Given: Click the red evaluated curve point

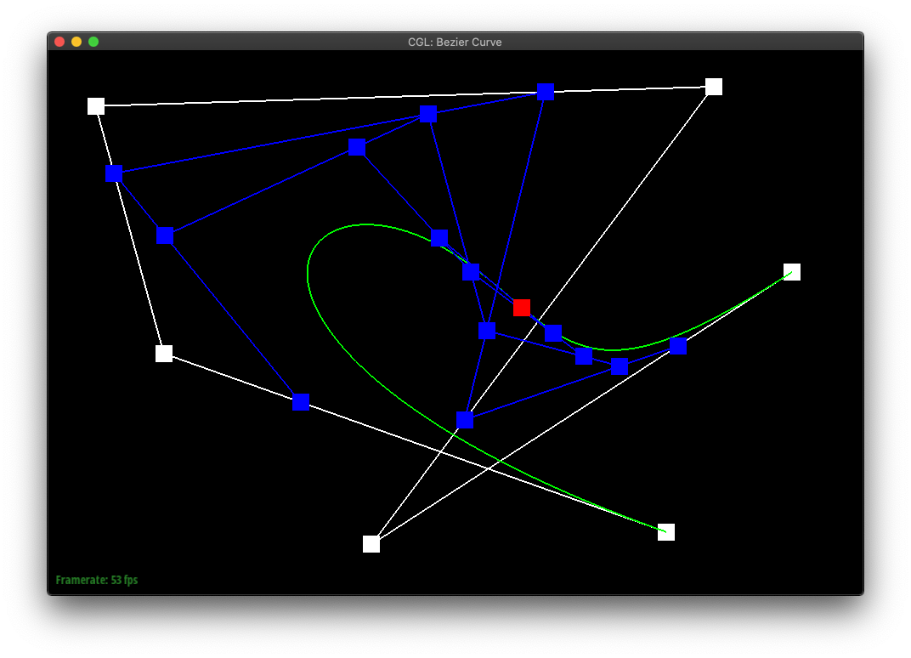Looking at the screenshot, I should click(x=522, y=308).
